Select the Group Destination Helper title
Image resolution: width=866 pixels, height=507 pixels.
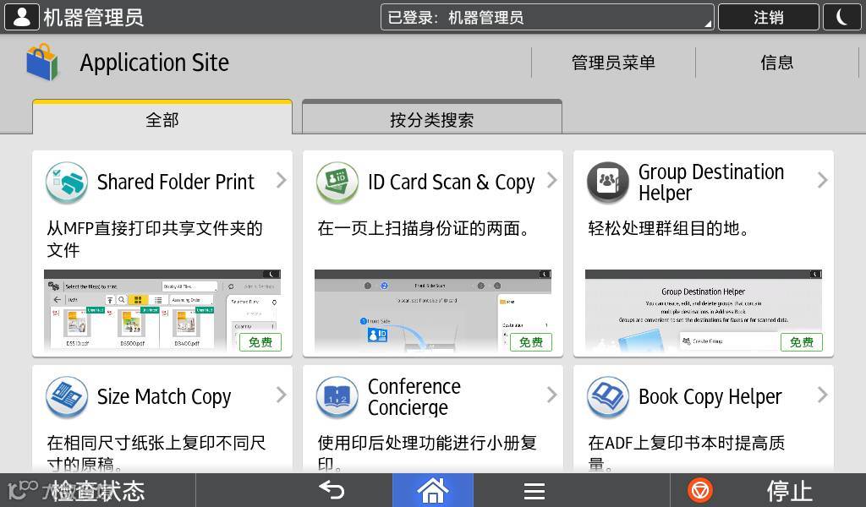point(711,182)
